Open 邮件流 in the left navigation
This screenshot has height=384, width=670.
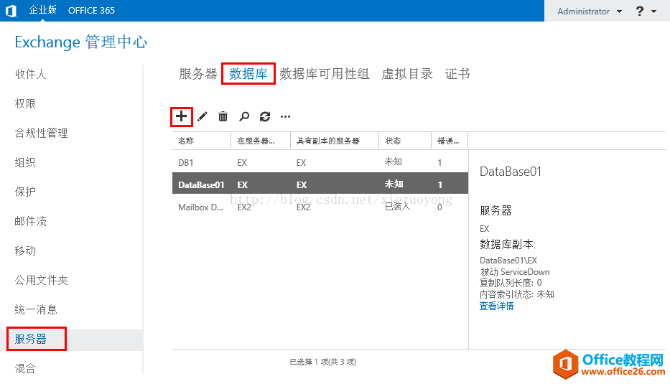[30, 221]
